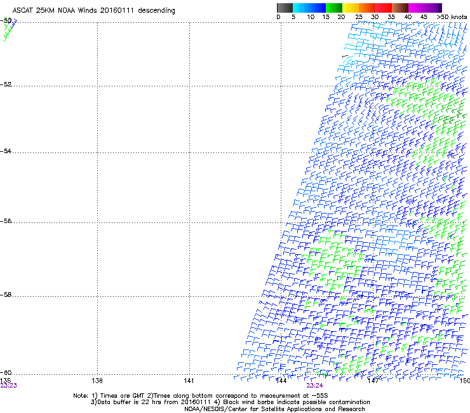Click the '-58' latitude axis label
Screen dimensions: 470x413
6,295
